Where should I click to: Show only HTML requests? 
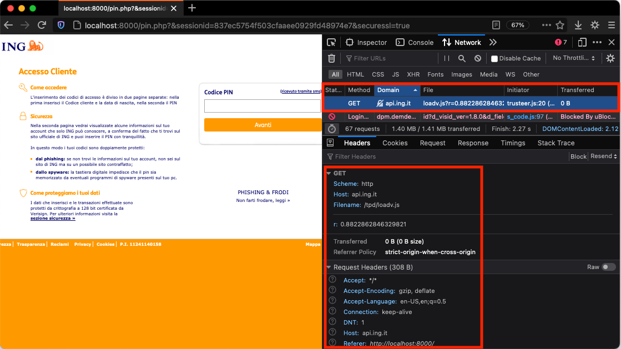point(355,74)
